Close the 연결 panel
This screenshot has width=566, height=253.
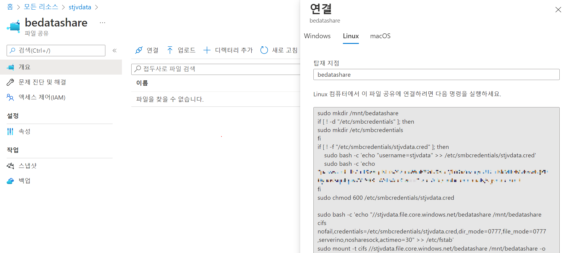click(558, 10)
